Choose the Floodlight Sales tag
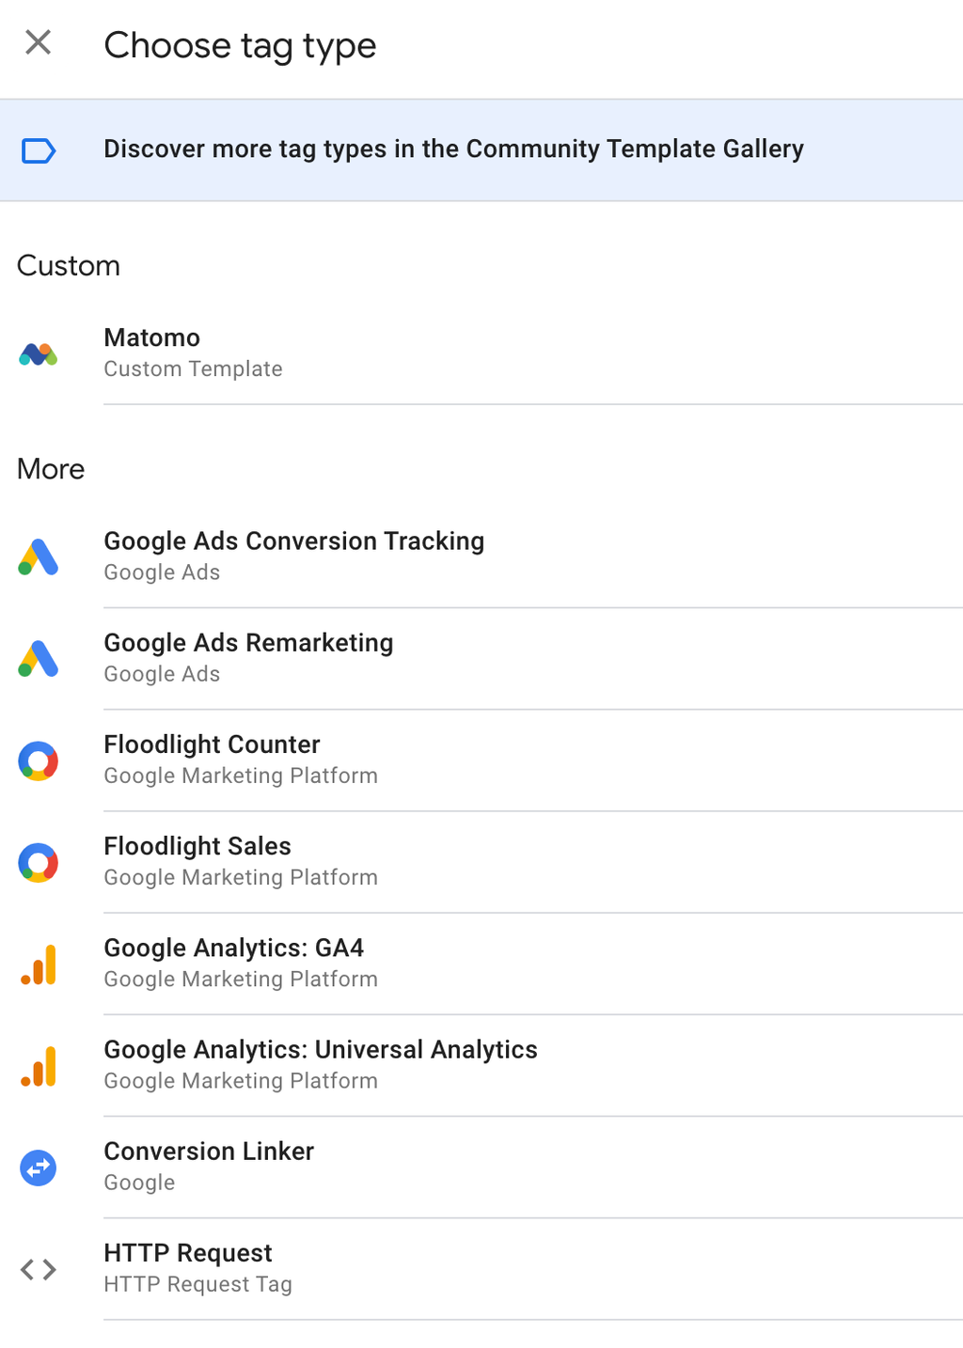963x1348 pixels. coord(197,860)
